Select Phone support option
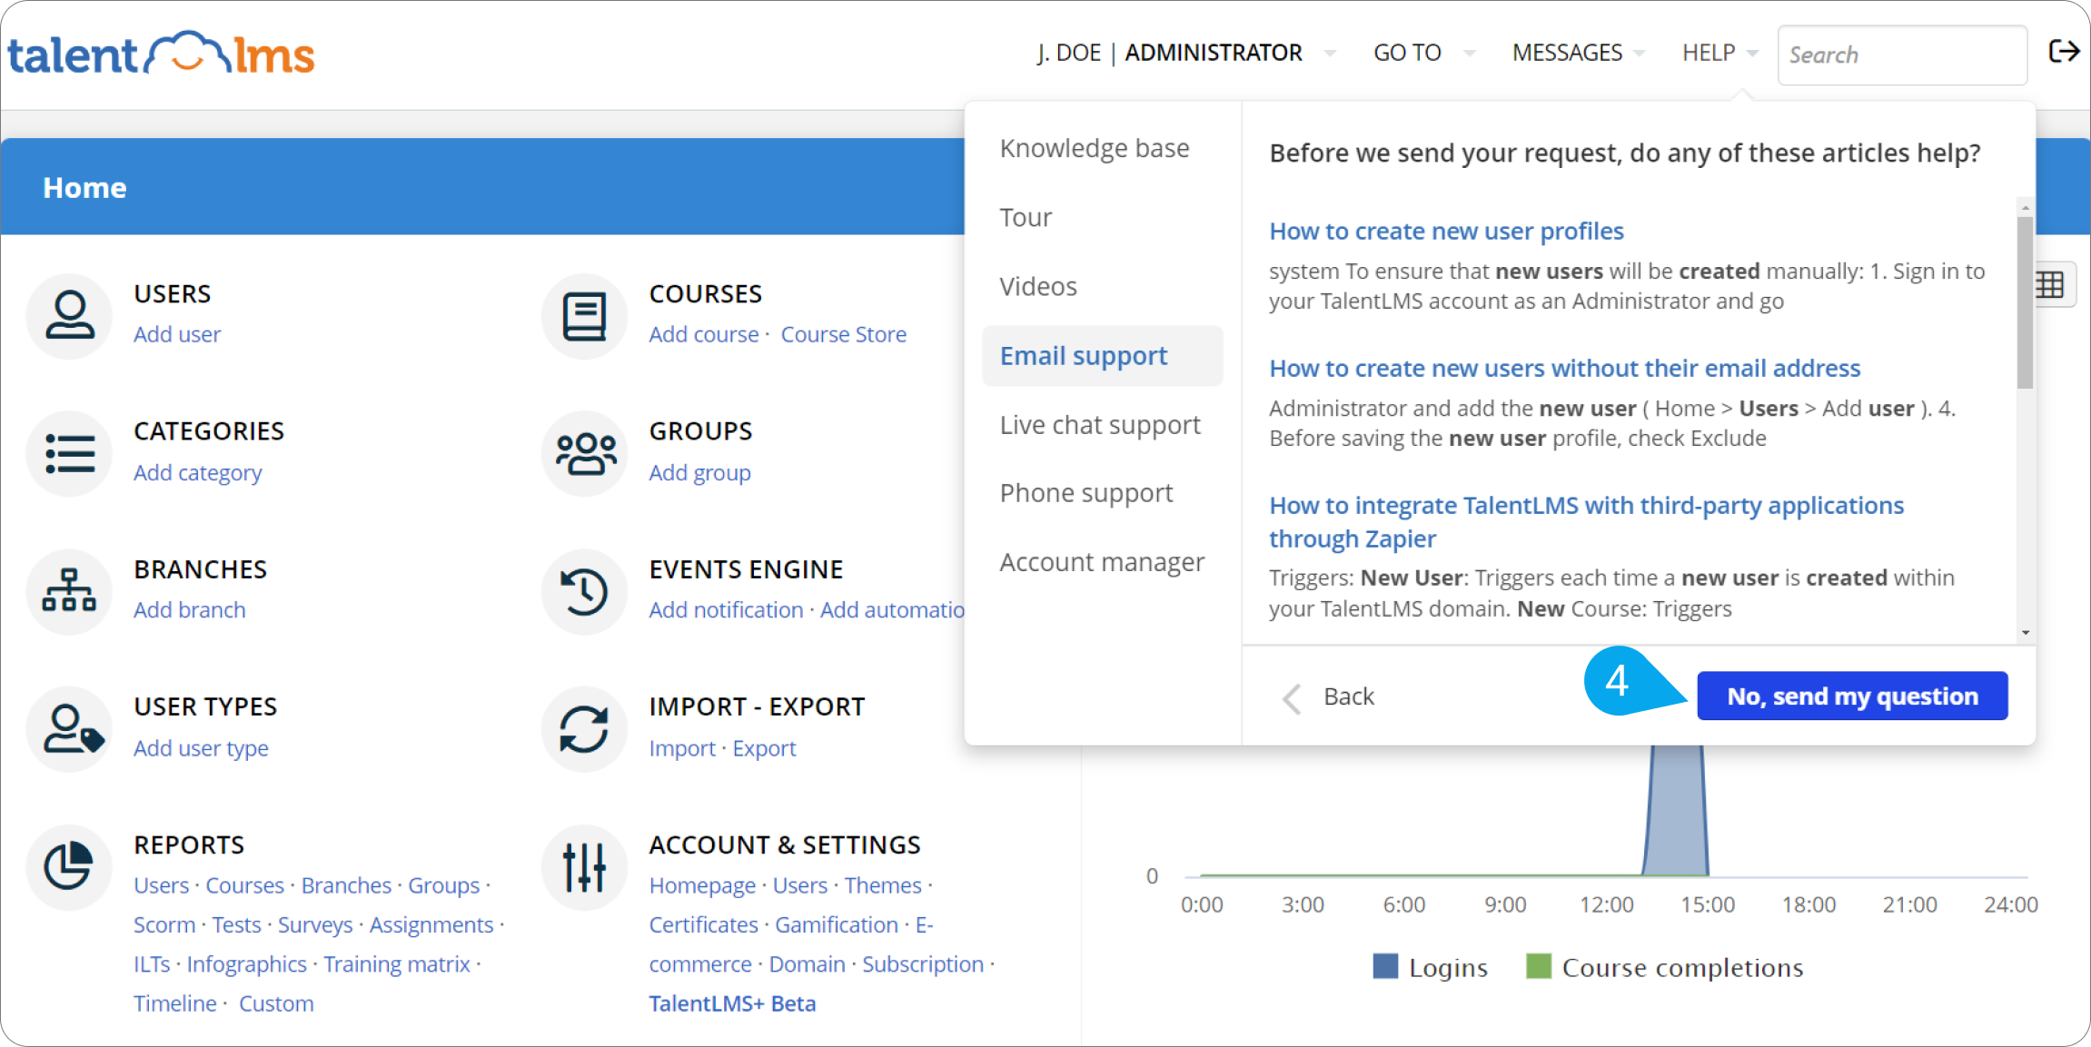 point(1086,493)
